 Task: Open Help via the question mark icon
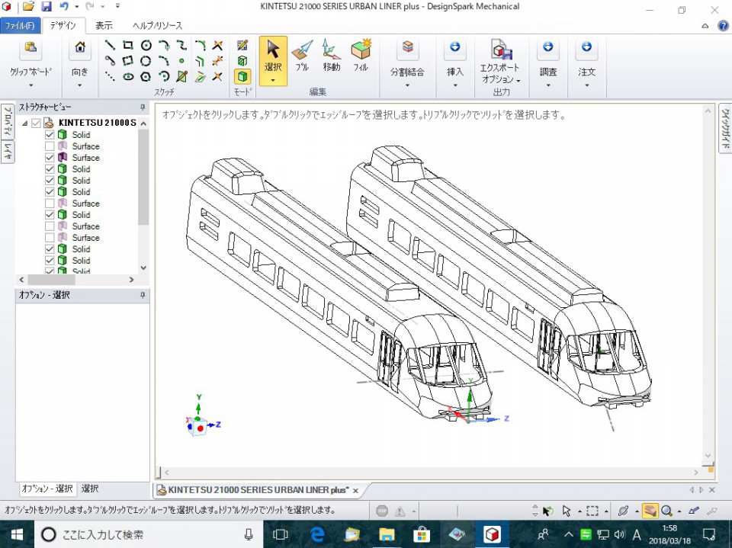723,26
